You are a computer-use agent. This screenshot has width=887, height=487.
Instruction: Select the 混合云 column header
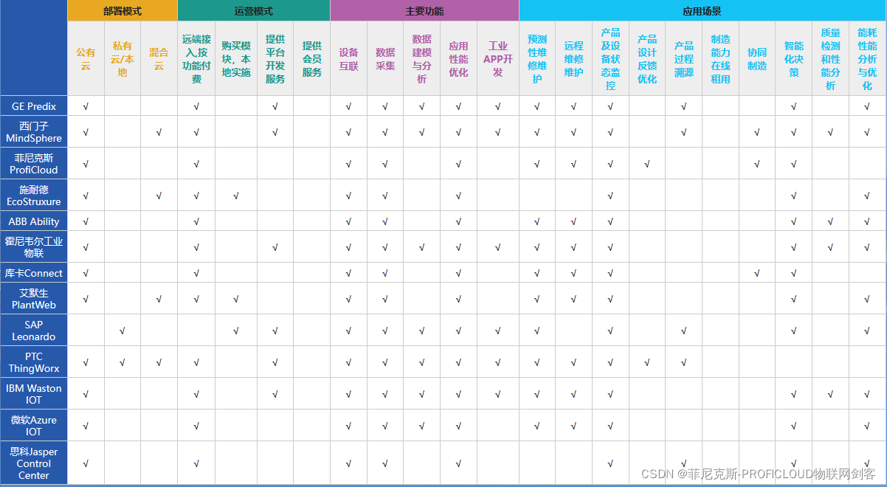[x=159, y=59]
